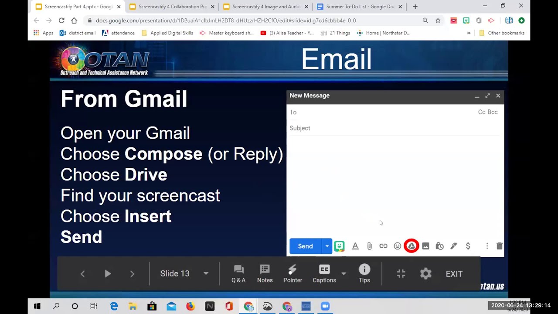Open a new browser tab with plus
The height and width of the screenshot is (314, 558).
pos(415,7)
